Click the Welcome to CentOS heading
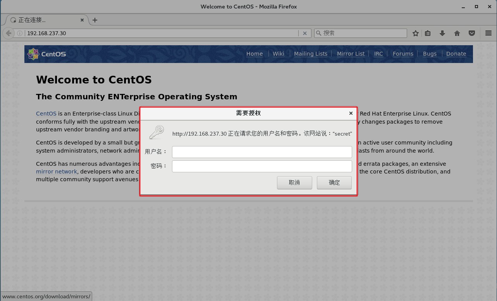 (x=94, y=80)
